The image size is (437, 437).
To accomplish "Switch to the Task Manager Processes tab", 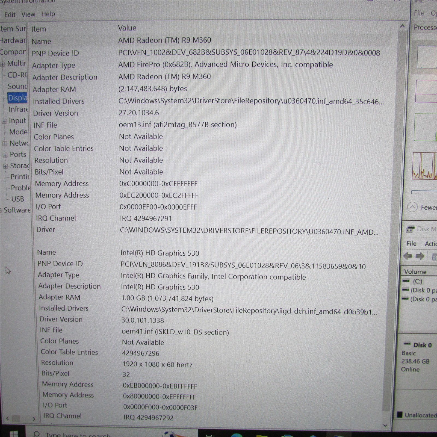I will click(425, 27).
